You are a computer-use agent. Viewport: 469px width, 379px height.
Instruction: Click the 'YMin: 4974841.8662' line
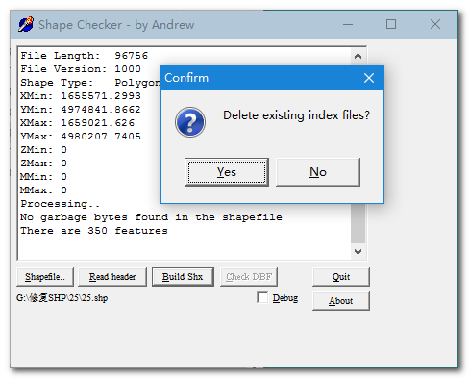[81, 110]
